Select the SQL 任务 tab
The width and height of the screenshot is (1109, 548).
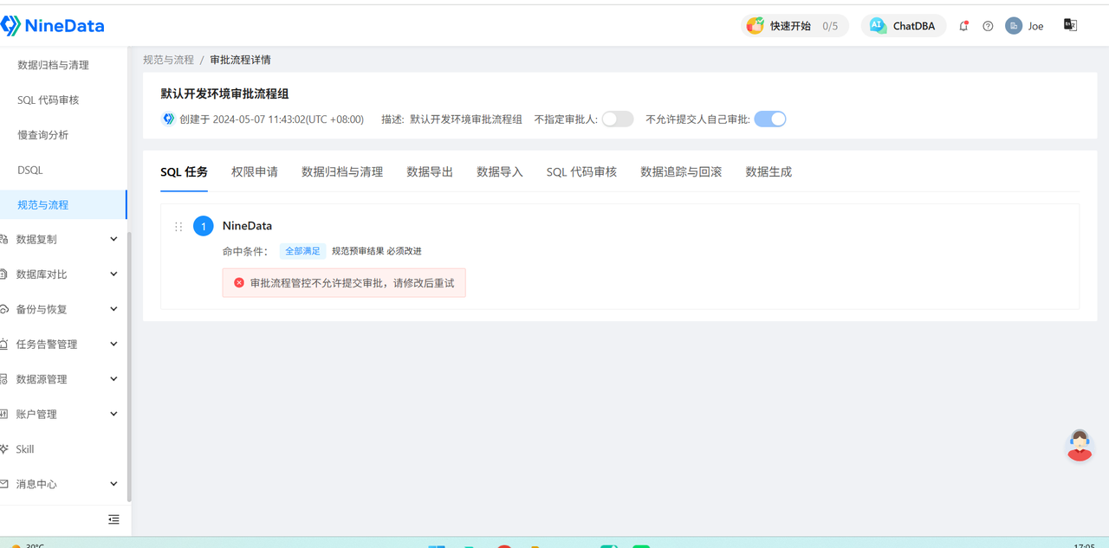185,172
